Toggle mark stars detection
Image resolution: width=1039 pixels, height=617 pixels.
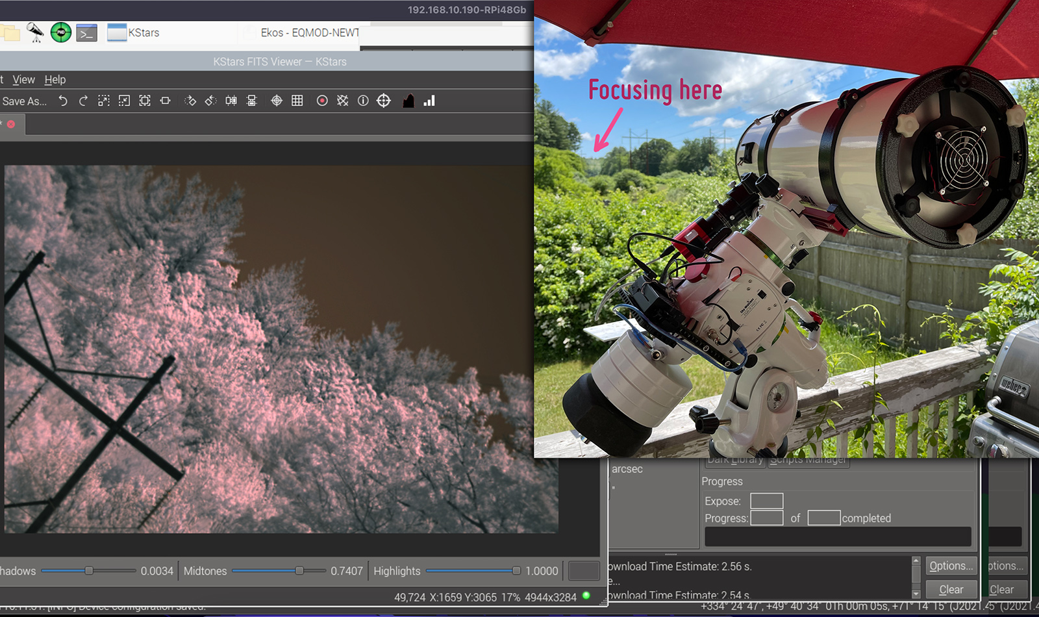(322, 101)
